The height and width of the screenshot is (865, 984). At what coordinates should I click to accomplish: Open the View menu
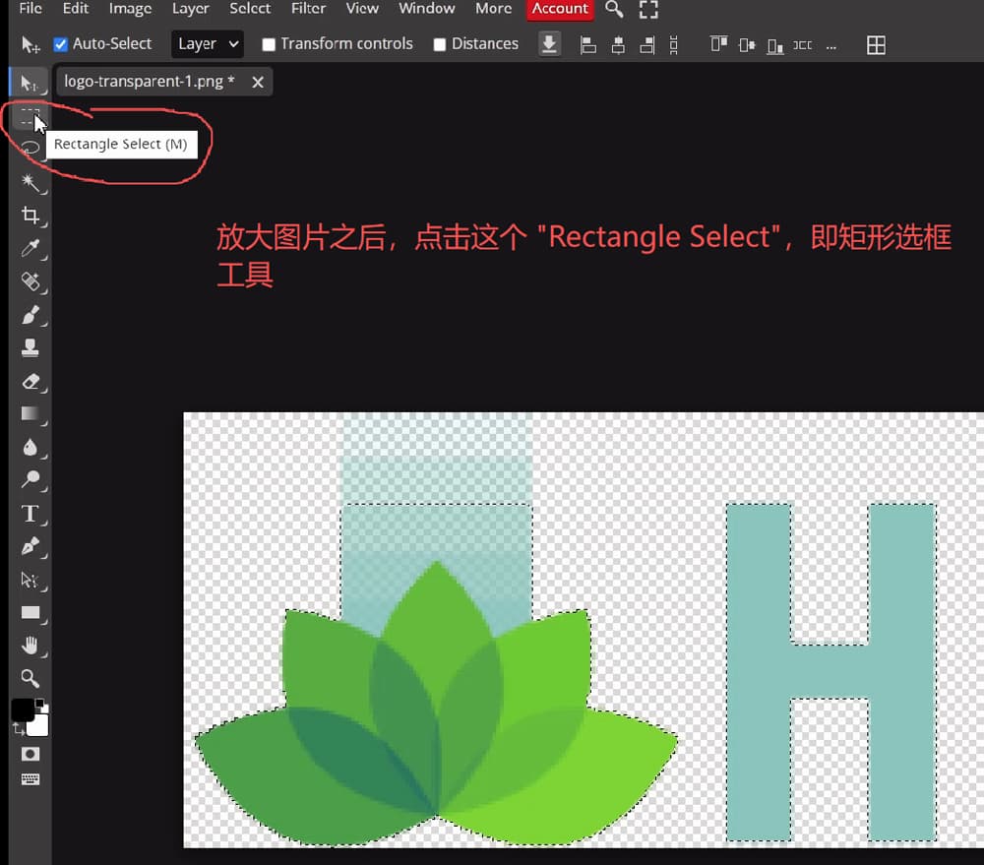coord(362,8)
